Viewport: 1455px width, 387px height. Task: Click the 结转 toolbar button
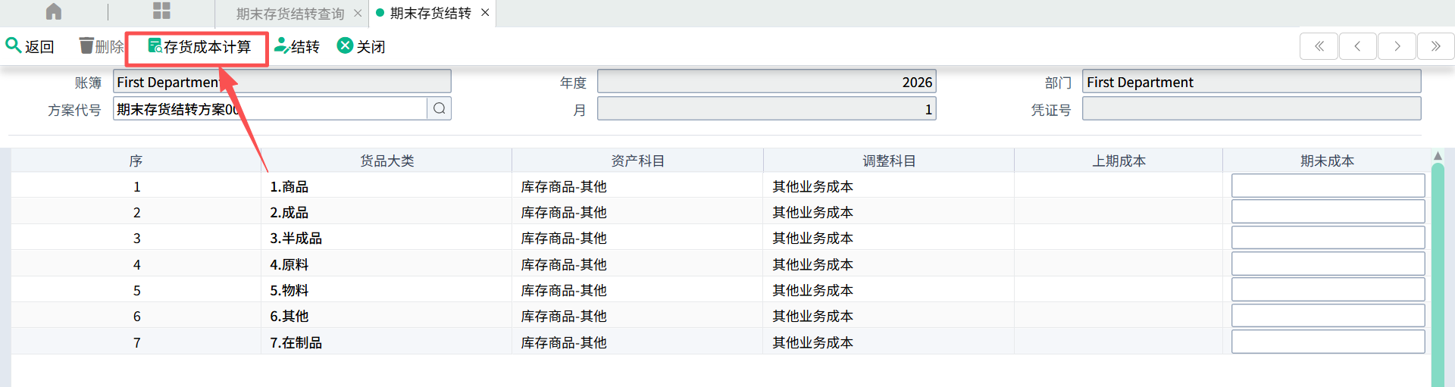click(297, 47)
